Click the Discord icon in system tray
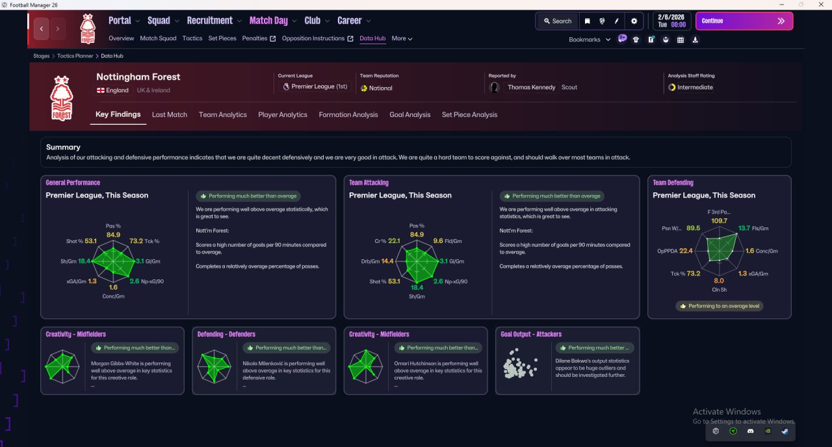The height and width of the screenshot is (447, 832). pos(751,431)
